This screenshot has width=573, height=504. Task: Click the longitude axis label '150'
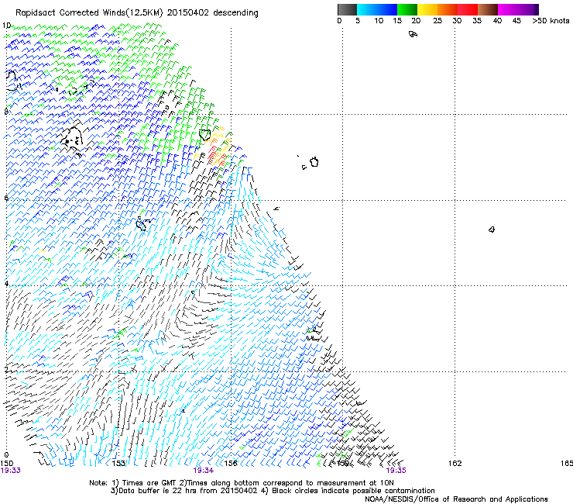6,464
